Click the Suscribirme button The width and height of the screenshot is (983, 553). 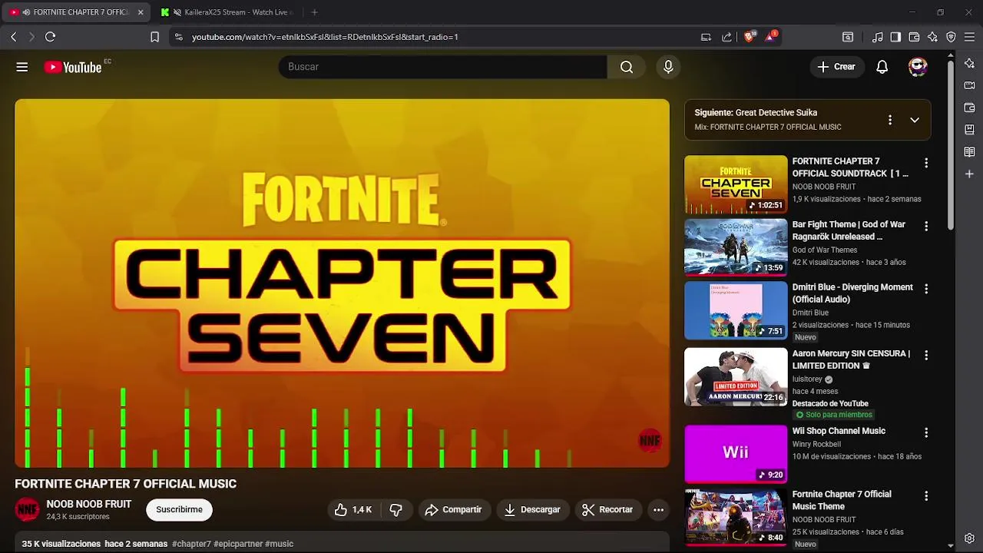179,509
